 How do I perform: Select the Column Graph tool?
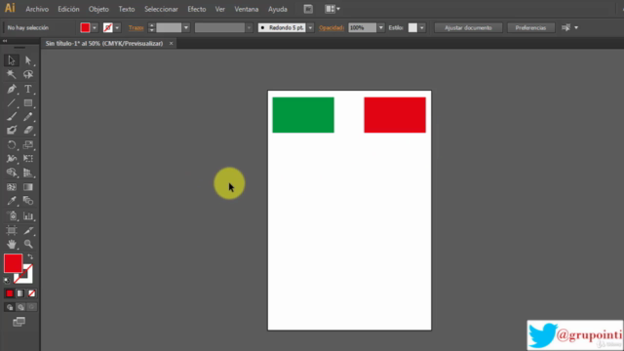pos(28,216)
